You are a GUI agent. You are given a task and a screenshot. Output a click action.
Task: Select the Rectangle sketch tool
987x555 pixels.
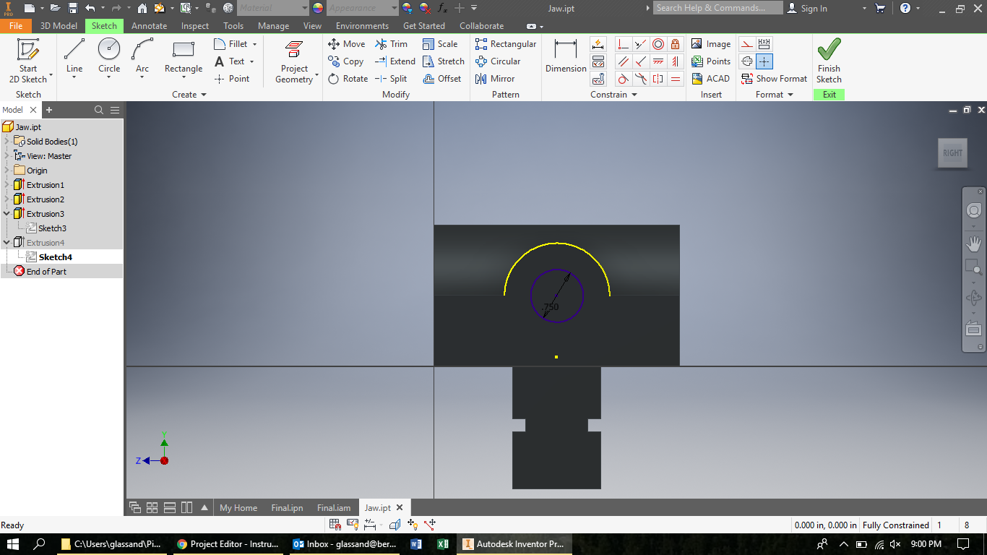tap(184, 58)
